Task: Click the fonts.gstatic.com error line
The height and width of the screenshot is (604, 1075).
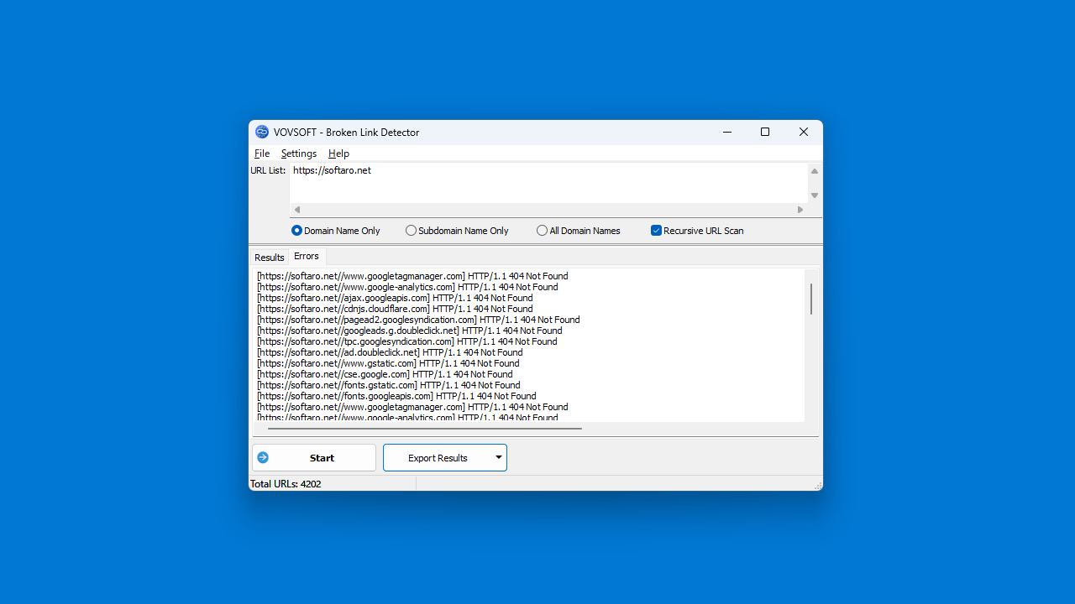Action: (389, 385)
